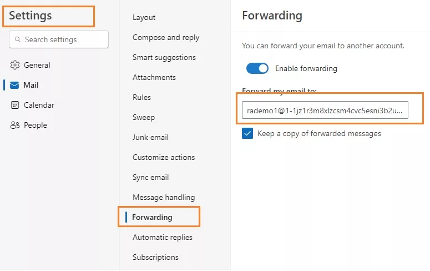Click the Calendar icon in sidebar
This screenshot has height=271, width=430.
point(15,105)
